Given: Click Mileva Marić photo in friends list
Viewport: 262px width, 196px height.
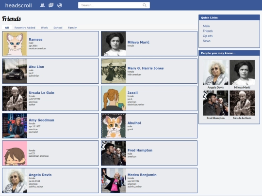Looking at the screenshot, I should coord(114,44).
